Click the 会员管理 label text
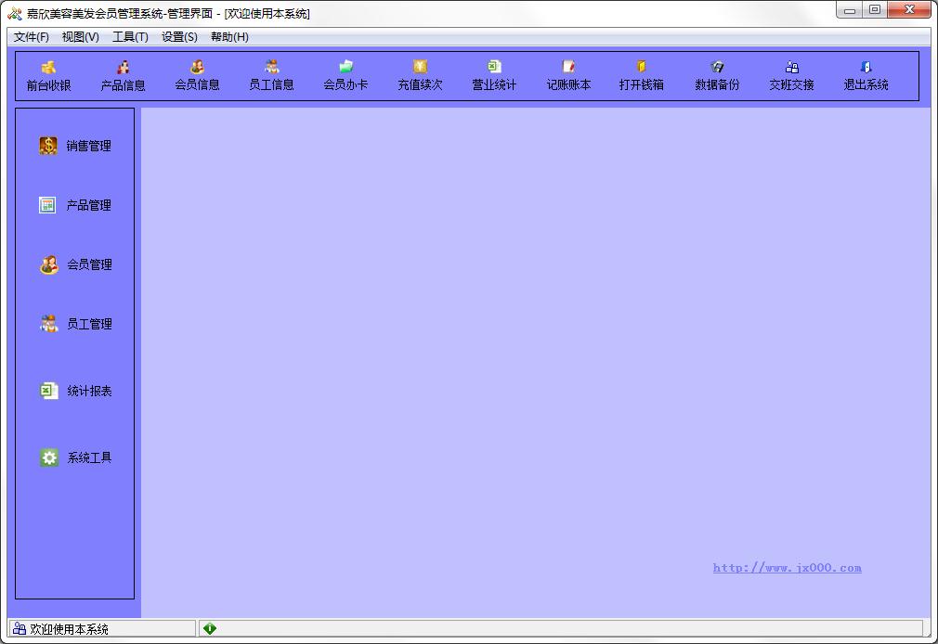The image size is (938, 644). 89,264
